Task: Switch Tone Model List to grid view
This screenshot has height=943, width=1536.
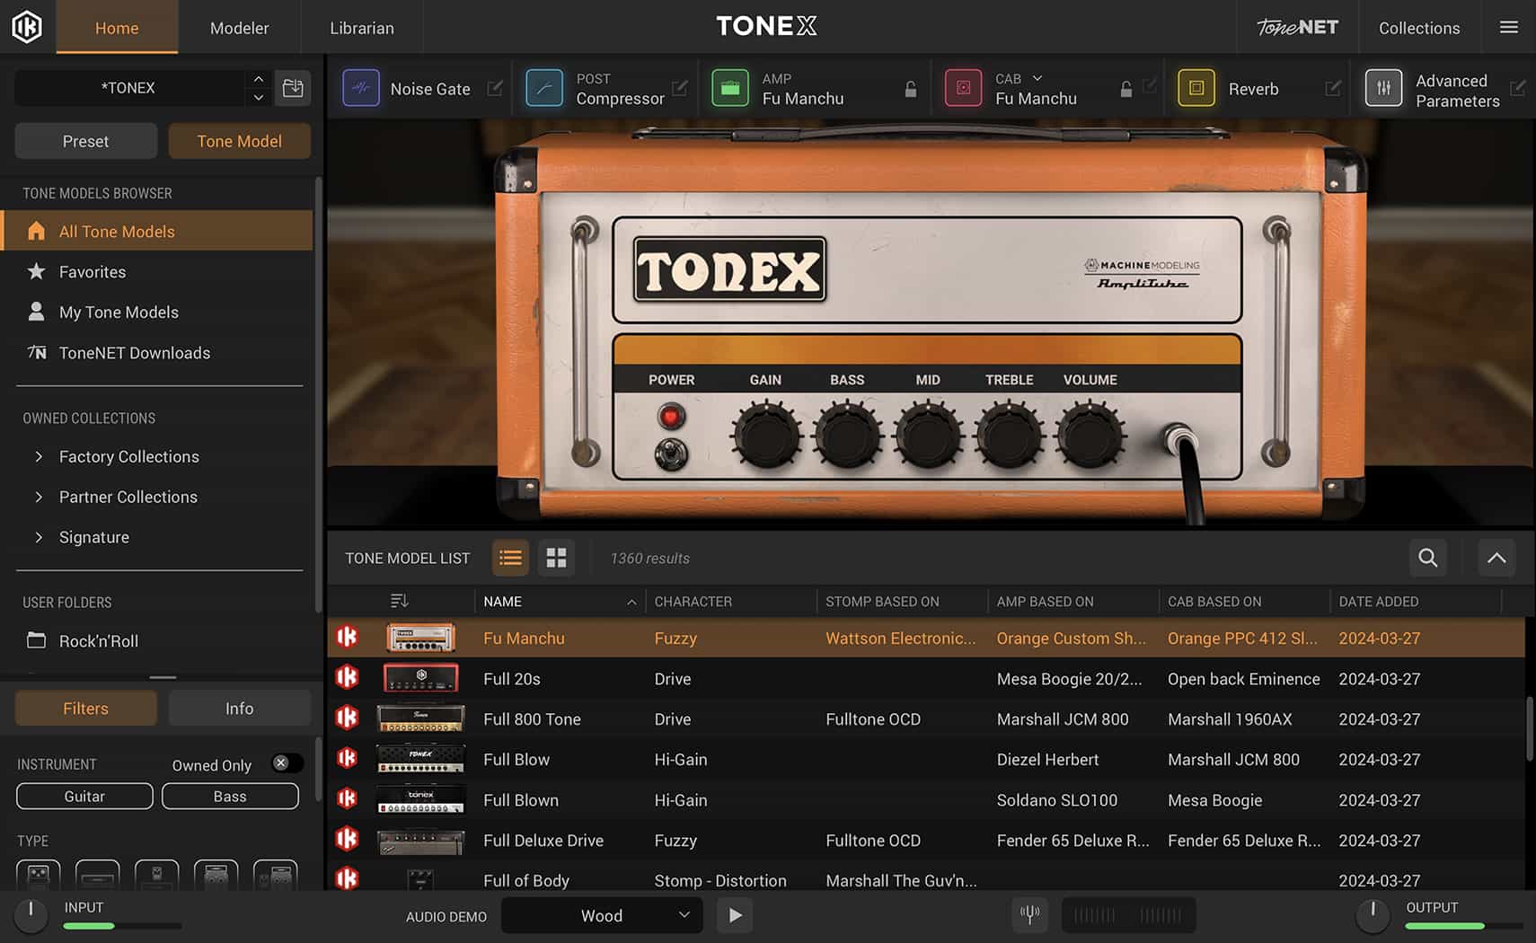Action: [x=556, y=558]
